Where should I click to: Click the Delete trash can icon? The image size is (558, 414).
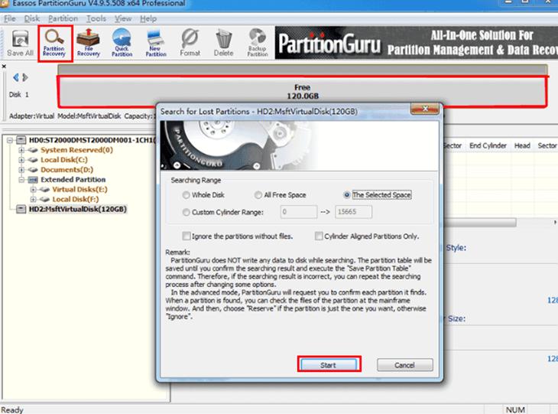pyautogui.click(x=223, y=43)
